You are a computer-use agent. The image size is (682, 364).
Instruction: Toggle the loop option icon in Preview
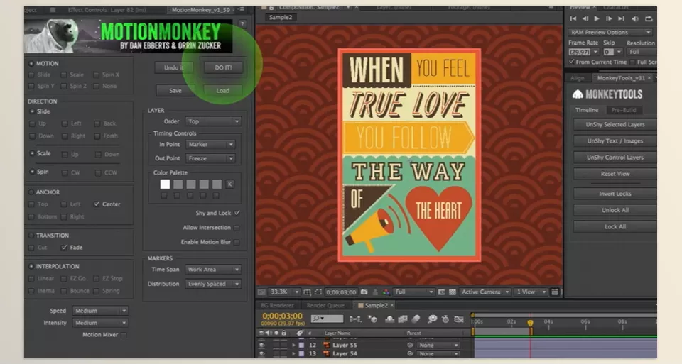tap(649, 18)
